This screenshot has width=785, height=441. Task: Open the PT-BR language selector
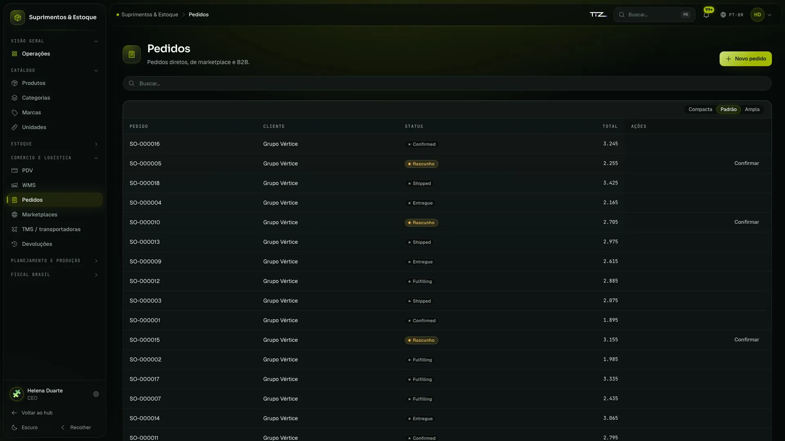pos(732,15)
